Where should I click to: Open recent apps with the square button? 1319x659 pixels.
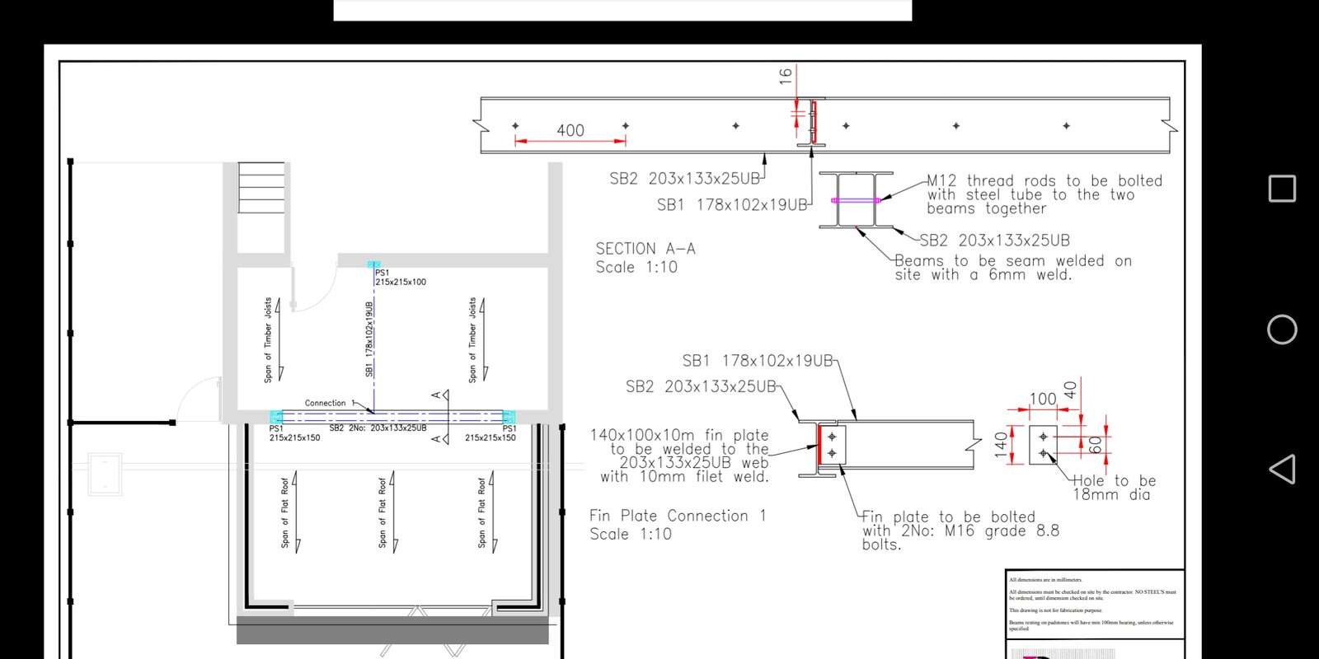pyautogui.click(x=1281, y=189)
